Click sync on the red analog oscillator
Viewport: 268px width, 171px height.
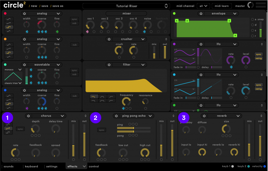tap(74, 19)
